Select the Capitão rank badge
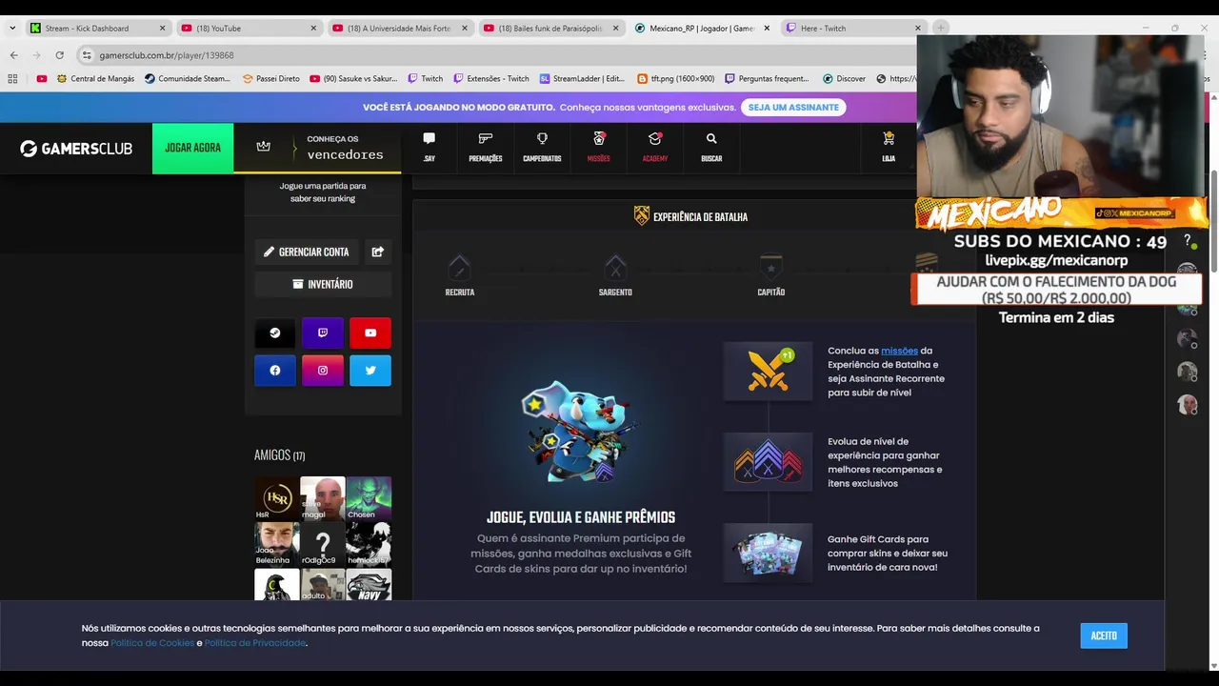Image resolution: width=1219 pixels, height=686 pixels. (771, 267)
